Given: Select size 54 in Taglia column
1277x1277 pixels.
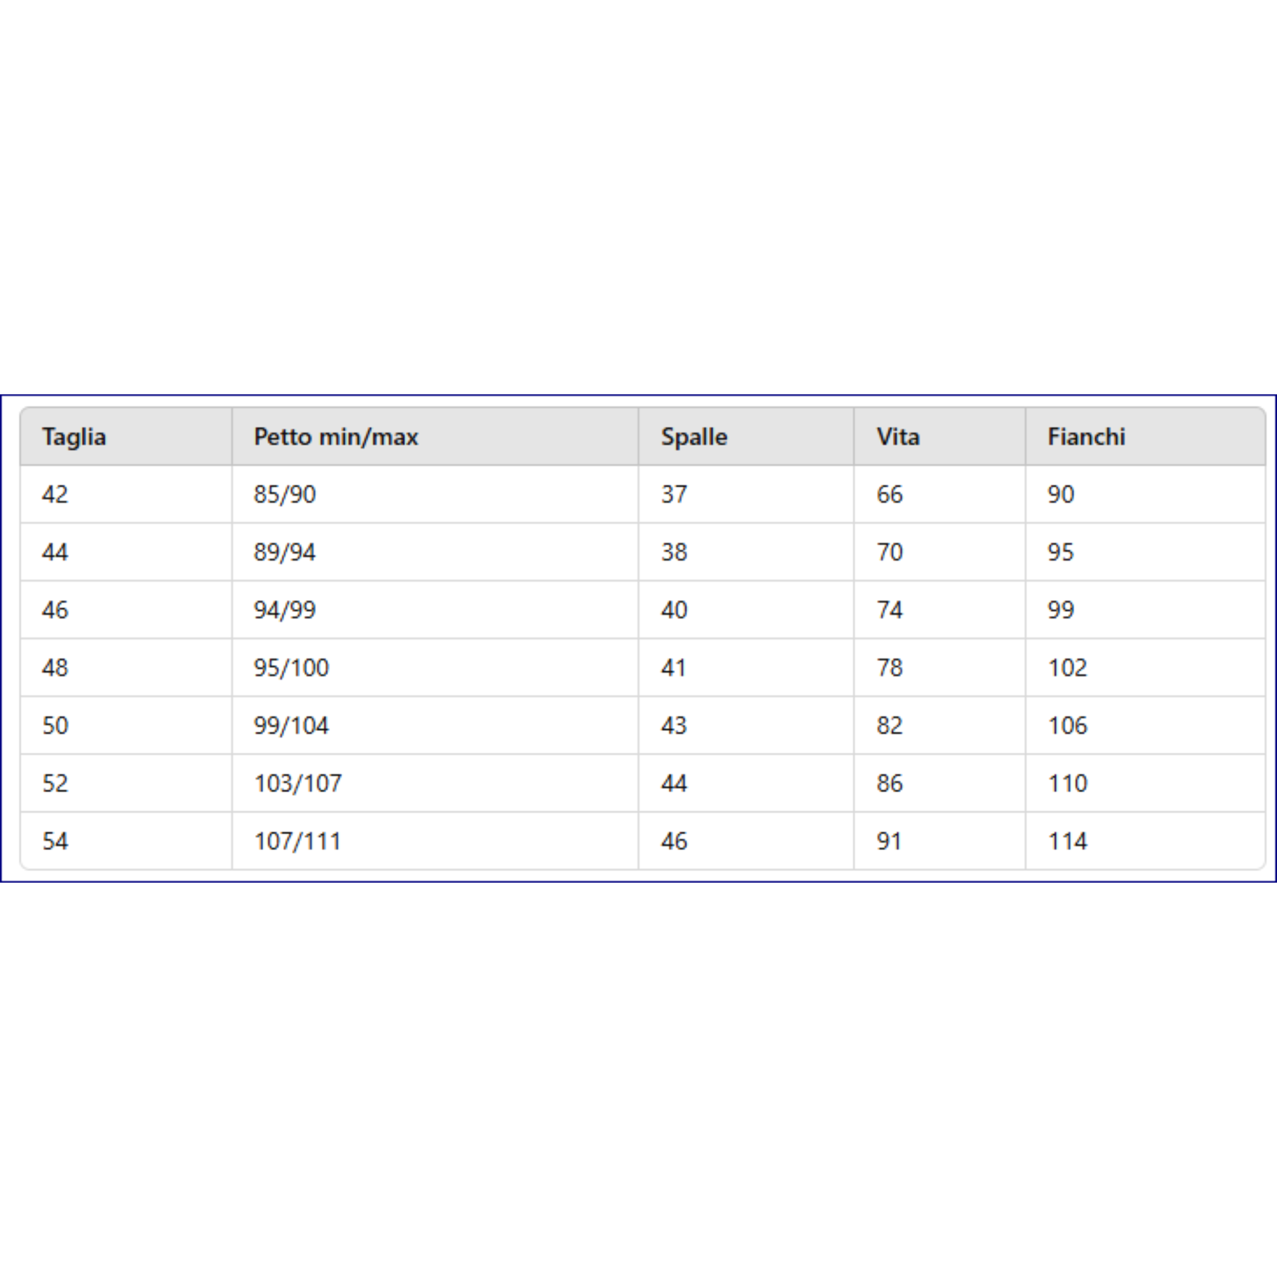Looking at the screenshot, I should (55, 842).
